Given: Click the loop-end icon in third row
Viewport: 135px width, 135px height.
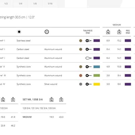Looking at the screenshot, I should coord(89,58).
